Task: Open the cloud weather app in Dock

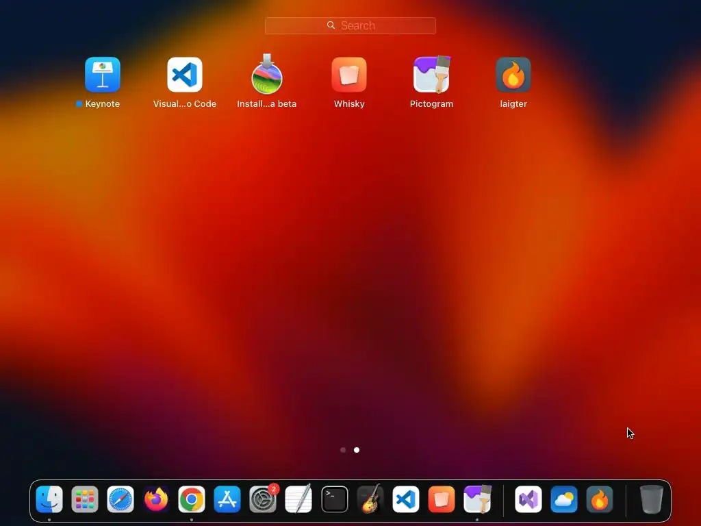Action: point(564,499)
